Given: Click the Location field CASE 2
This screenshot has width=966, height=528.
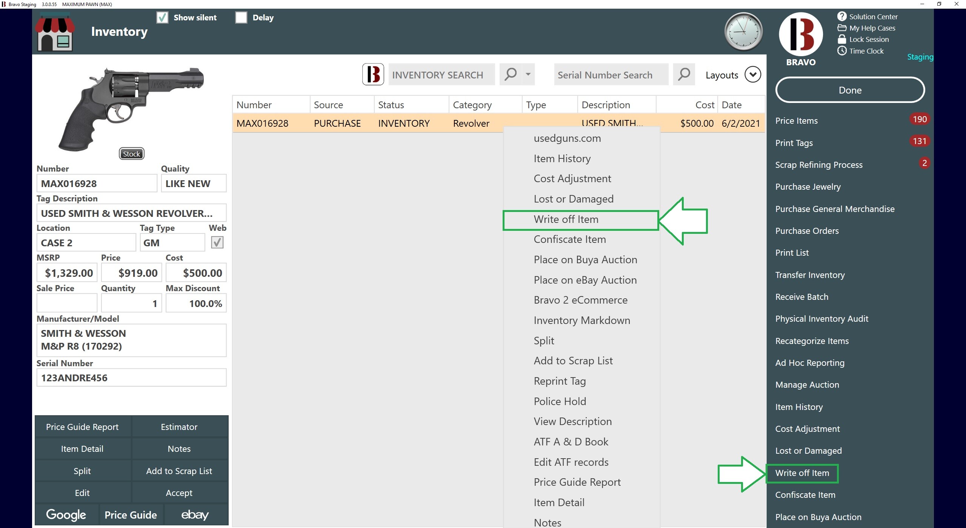Looking at the screenshot, I should (x=86, y=243).
